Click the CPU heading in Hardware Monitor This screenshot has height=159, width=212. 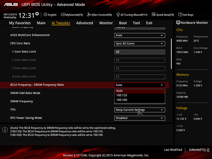[179, 30]
